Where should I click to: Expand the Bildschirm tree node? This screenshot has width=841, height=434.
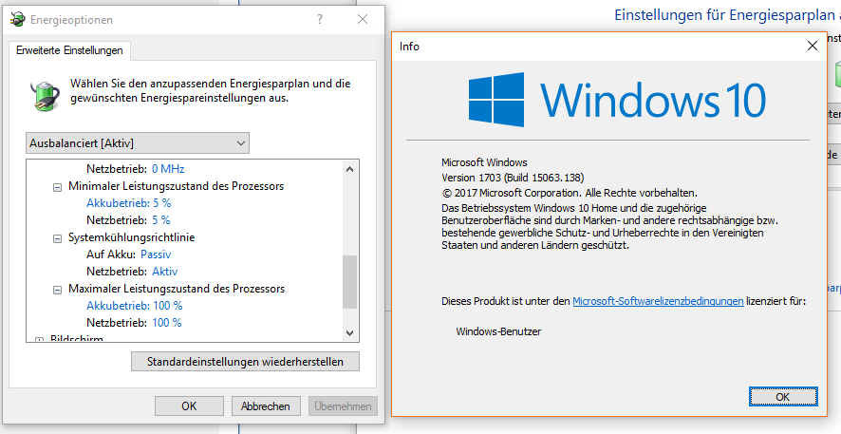coord(39,340)
